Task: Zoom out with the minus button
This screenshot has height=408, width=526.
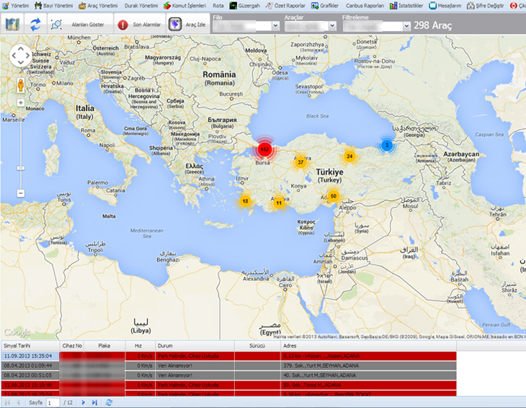Action: [x=21, y=193]
